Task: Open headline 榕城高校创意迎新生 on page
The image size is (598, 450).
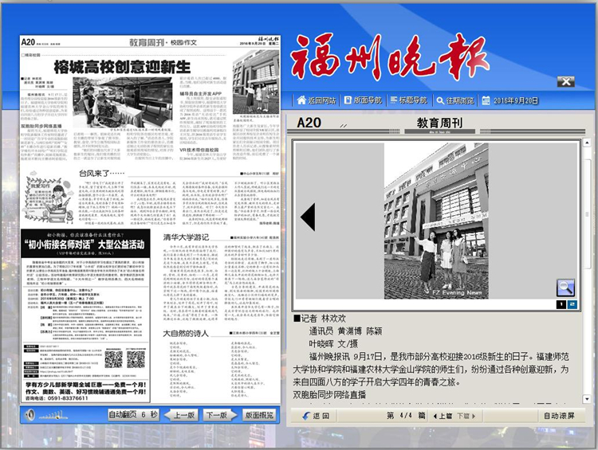Action: tap(122, 67)
